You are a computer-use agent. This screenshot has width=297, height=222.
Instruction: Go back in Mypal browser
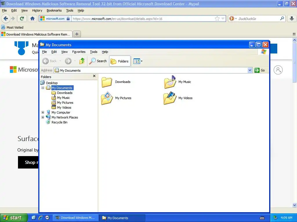[6, 18]
